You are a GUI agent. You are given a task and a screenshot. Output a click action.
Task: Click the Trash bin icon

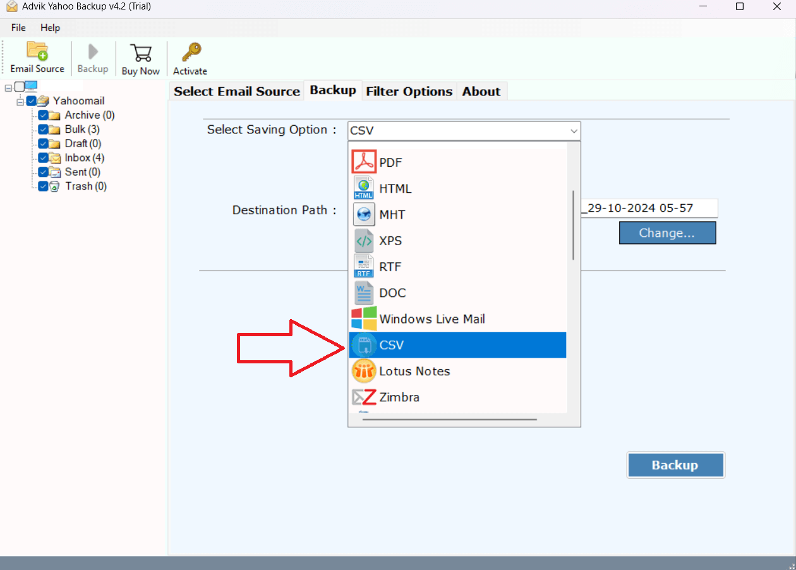pyautogui.click(x=55, y=186)
